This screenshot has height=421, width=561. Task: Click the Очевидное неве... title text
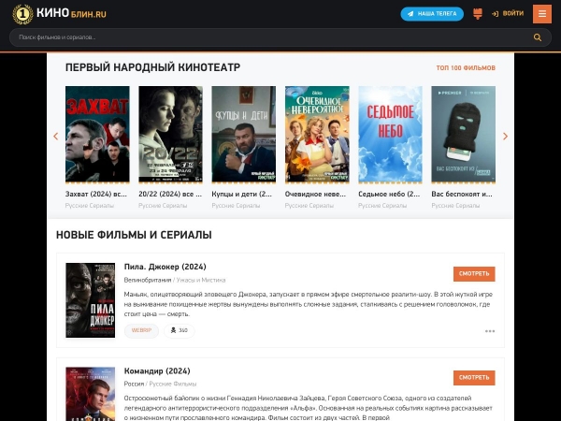click(x=315, y=194)
